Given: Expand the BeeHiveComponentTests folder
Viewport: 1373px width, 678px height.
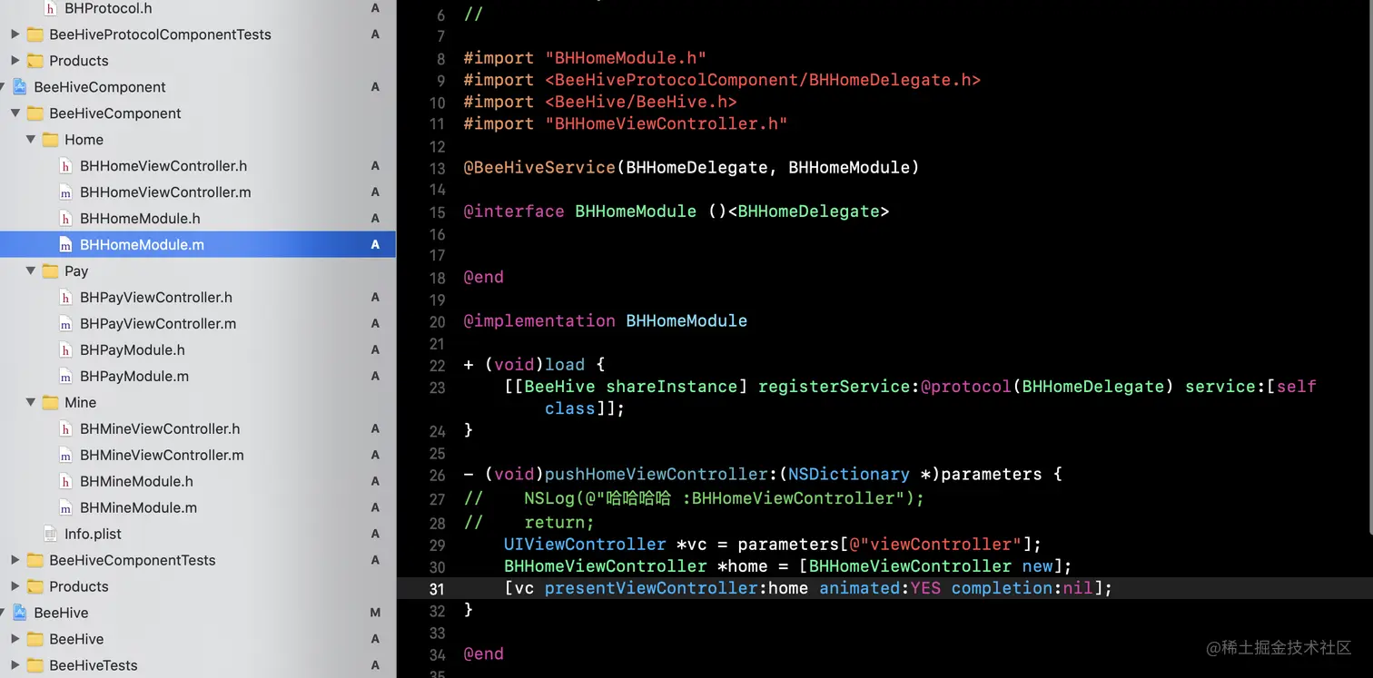Looking at the screenshot, I should click(15, 560).
